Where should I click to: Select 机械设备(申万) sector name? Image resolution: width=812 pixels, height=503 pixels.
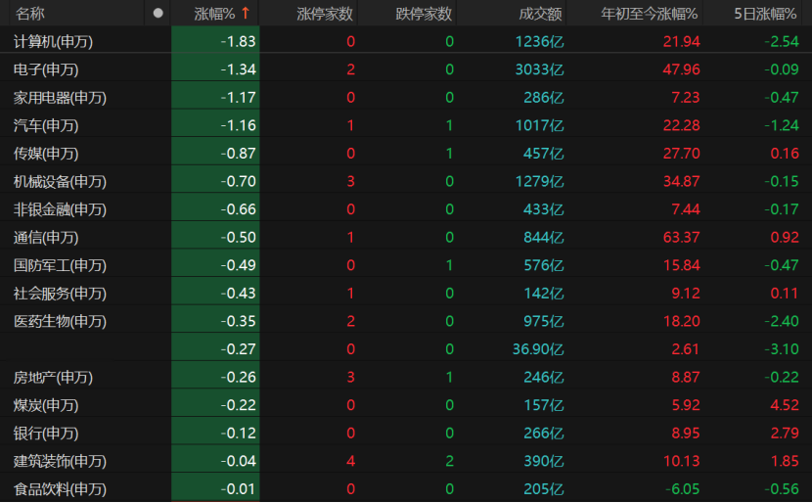click(60, 181)
